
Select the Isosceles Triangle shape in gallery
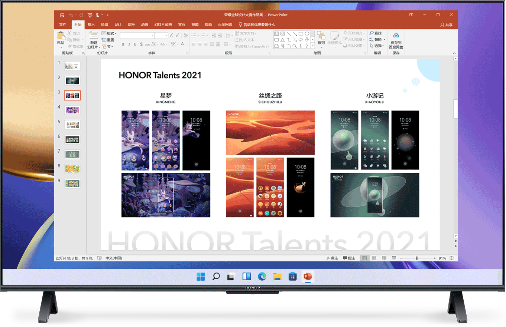tap(282, 40)
